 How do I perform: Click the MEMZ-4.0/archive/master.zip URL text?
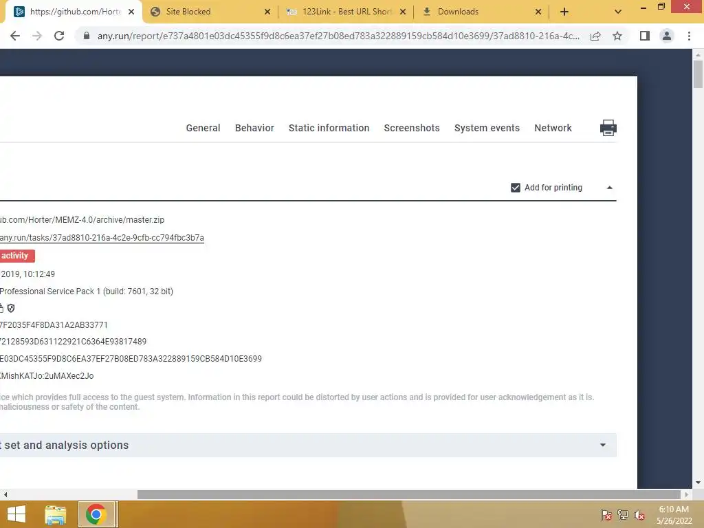82,220
